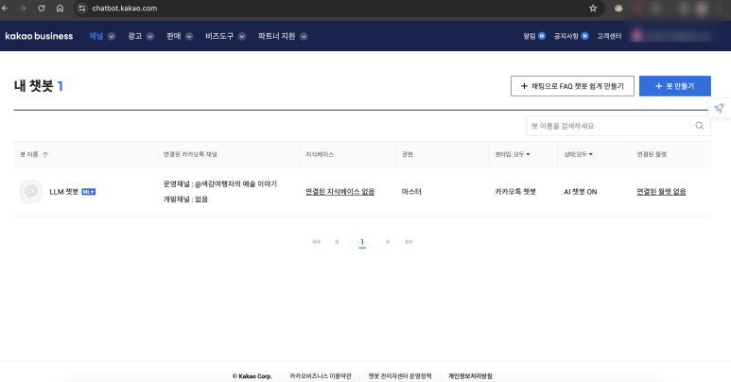This screenshot has width=731, height=382.
Task: Expand the 광고 dropdown chevron
Action: [x=150, y=36]
